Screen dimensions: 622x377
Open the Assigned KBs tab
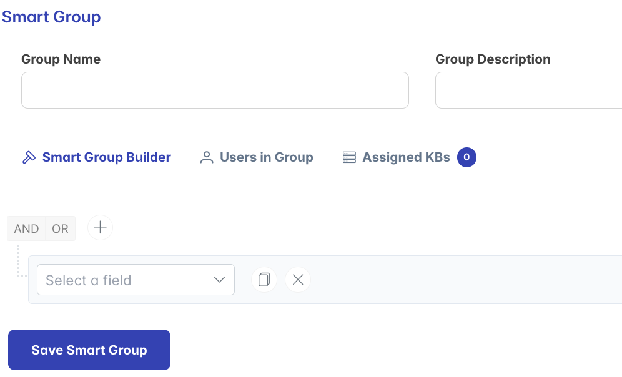pyautogui.click(x=409, y=157)
